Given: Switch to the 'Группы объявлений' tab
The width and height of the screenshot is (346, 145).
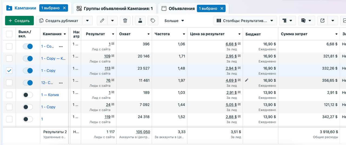Looking at the screenshot, I should tap(115, 8).
